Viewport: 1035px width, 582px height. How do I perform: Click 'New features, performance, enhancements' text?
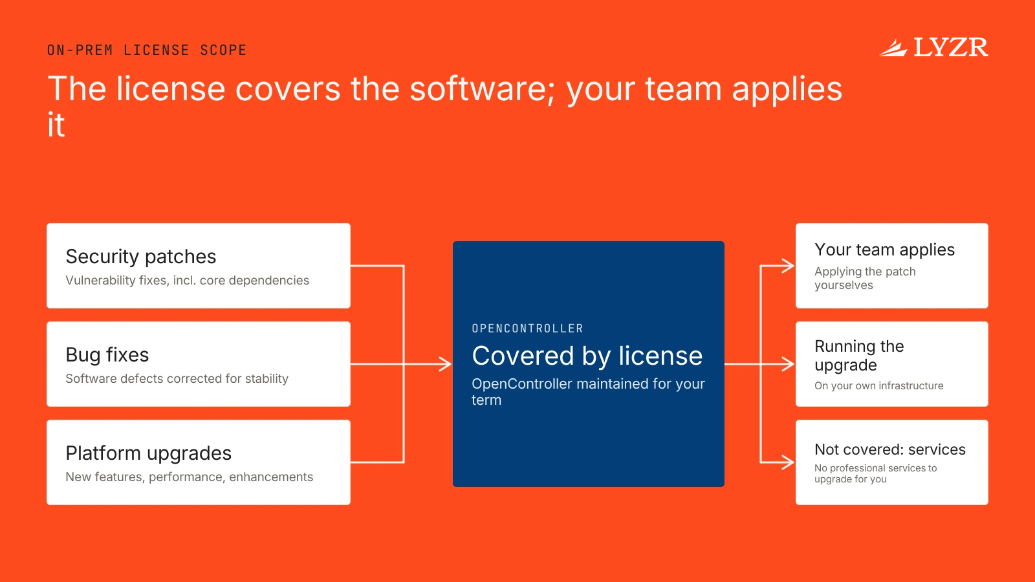(x=190, y=477)
